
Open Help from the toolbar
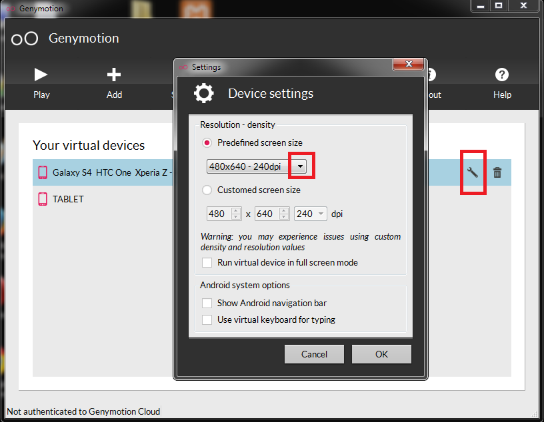[502, 75]
